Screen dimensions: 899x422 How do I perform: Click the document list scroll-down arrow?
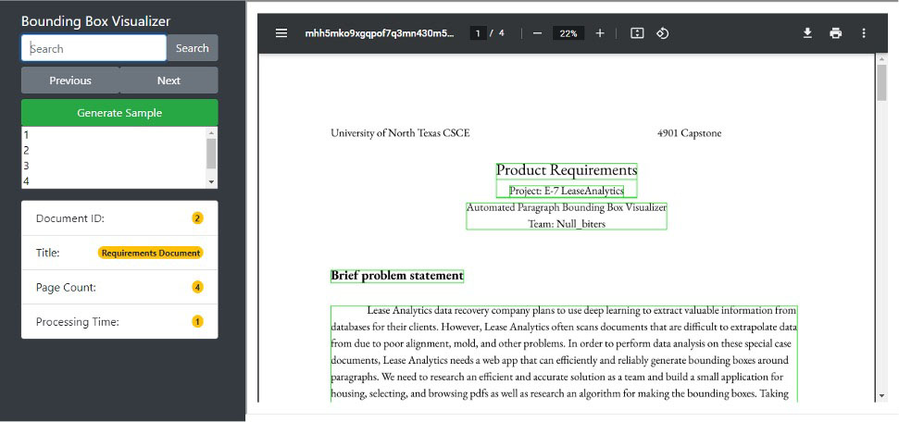point(212,182)
